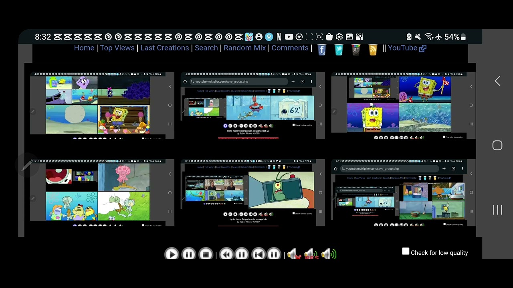Image resolution: width=513 pixels, height=288 pixels.
Task: Tap the settings gear in the status bar
Action: coord(339,37)
